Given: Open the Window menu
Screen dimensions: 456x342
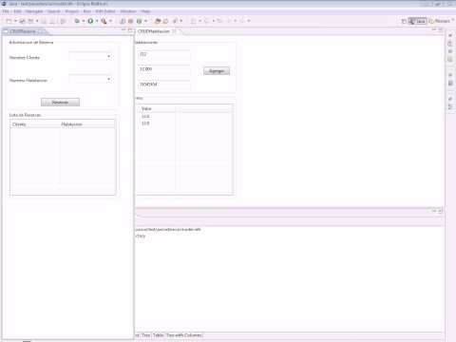Looking at the screenshot, I should pos(128,11).
